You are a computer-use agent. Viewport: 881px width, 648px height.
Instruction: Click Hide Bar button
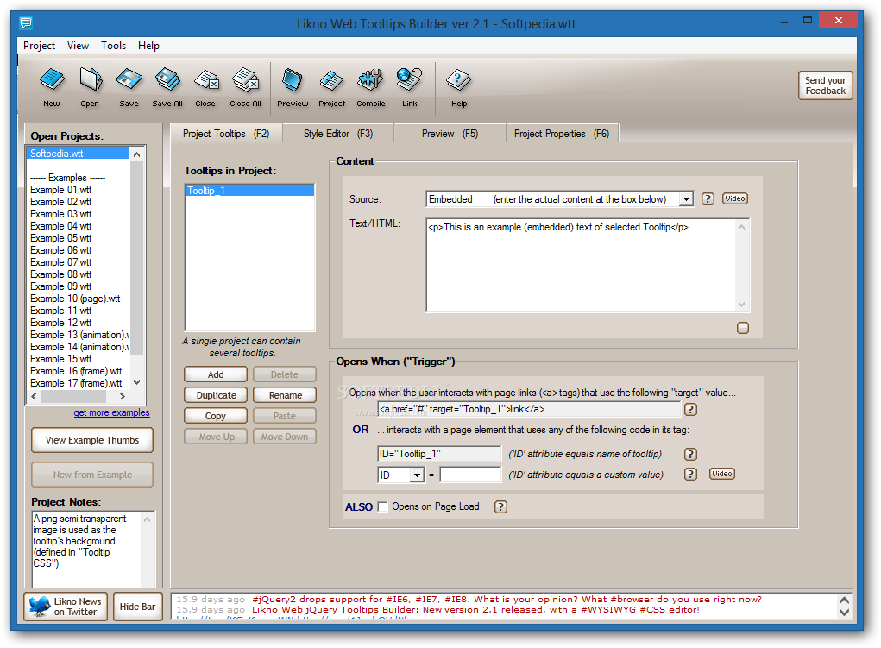coord(138,607)
